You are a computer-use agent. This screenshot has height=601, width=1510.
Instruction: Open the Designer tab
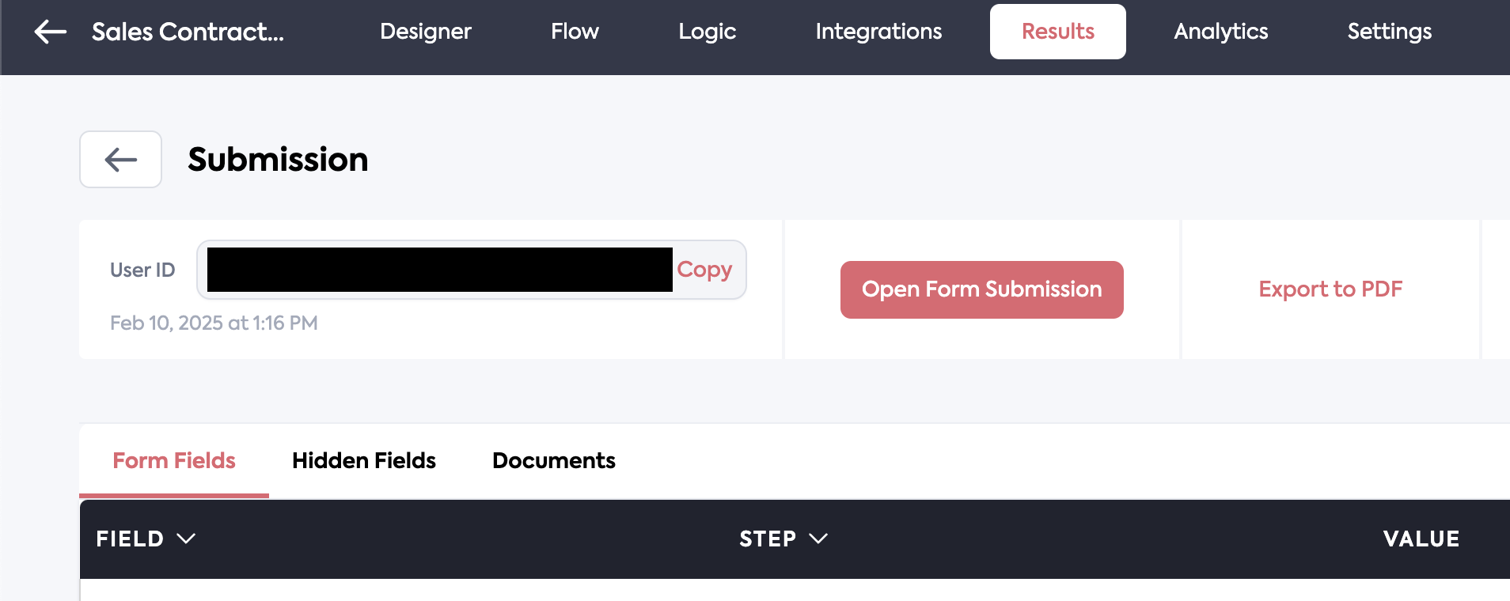[425, 32]
